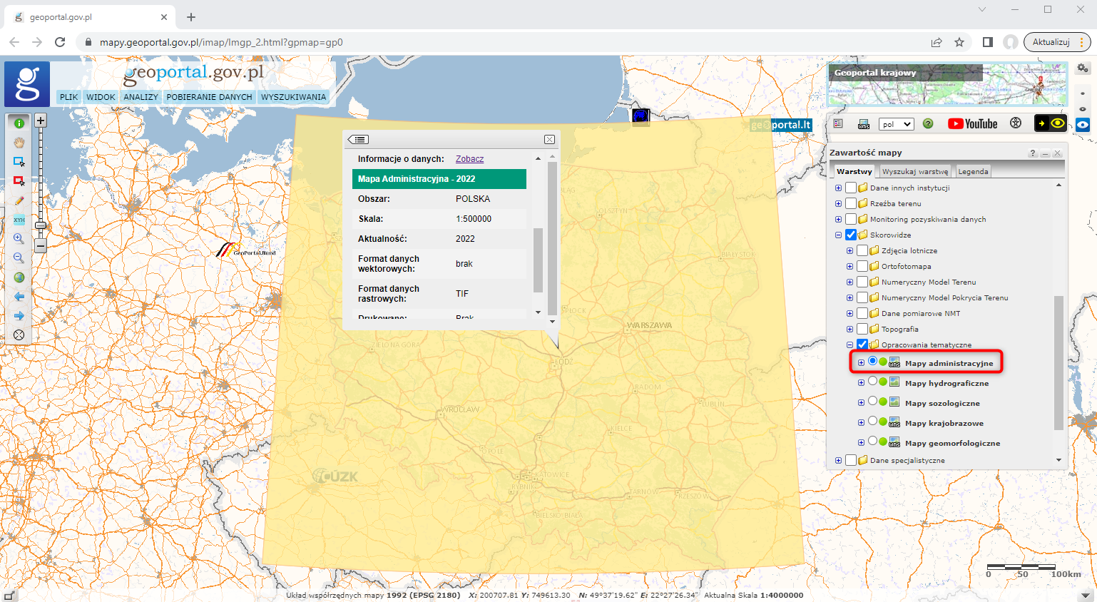Open the green help question mark
This screenshot has width=1097, height=602.
(x=928, y=124)
